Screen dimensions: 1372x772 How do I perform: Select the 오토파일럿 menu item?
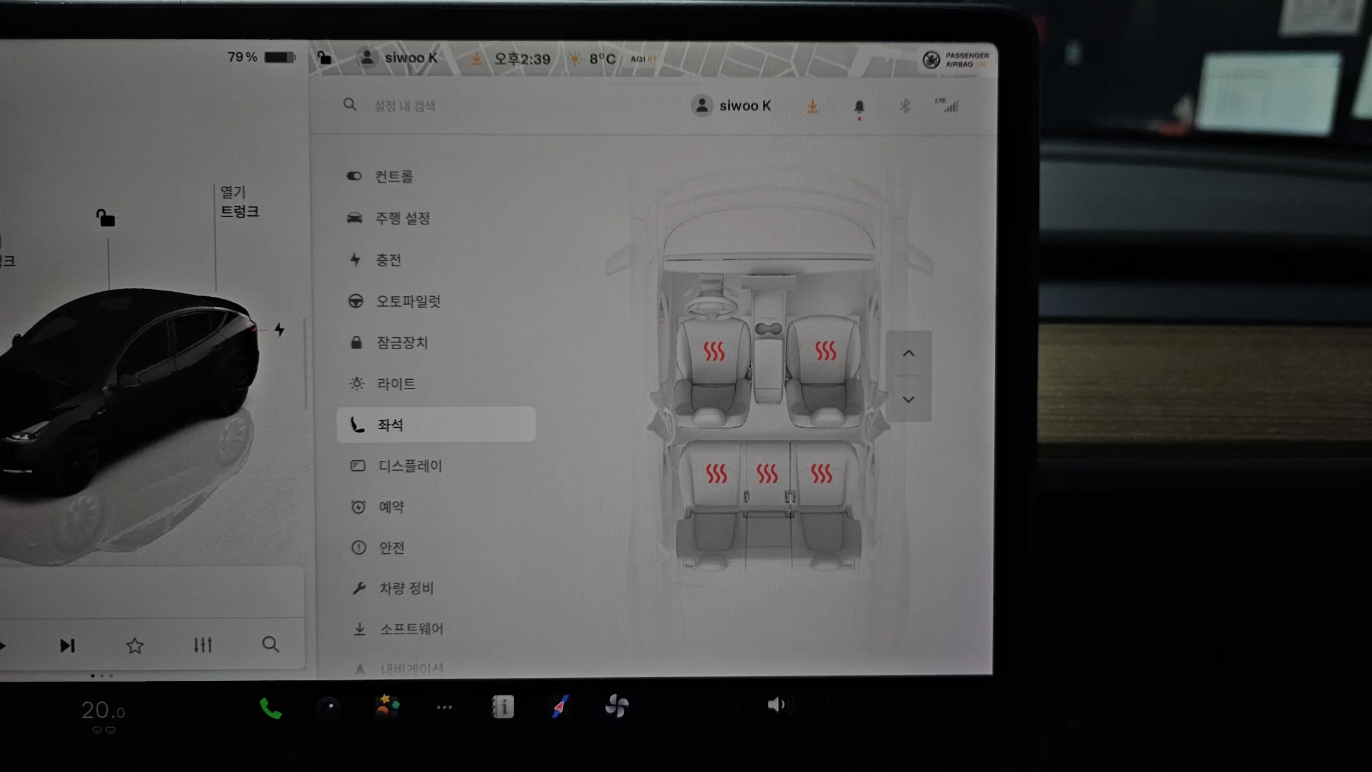[x=408, y=301]
